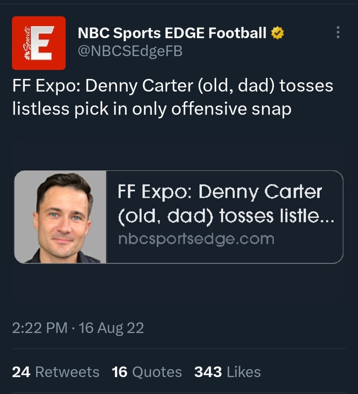This screenshot has width=358, height=394.
Task: Click the white E letter in logo
Action: click(43, 43)
